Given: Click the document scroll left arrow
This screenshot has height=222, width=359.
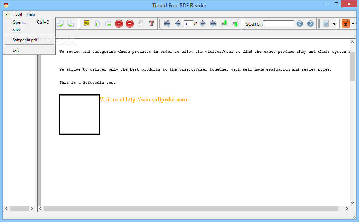Looking at the screenshot, I should click(40, 208).
